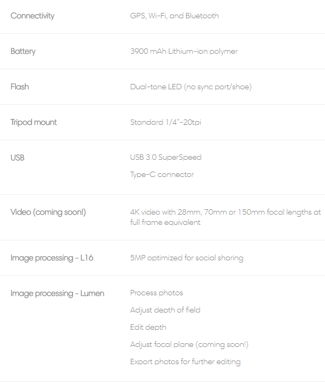325x383 pixels.
Task: Click the Process photos line
Action: click(x=157, y=293)
